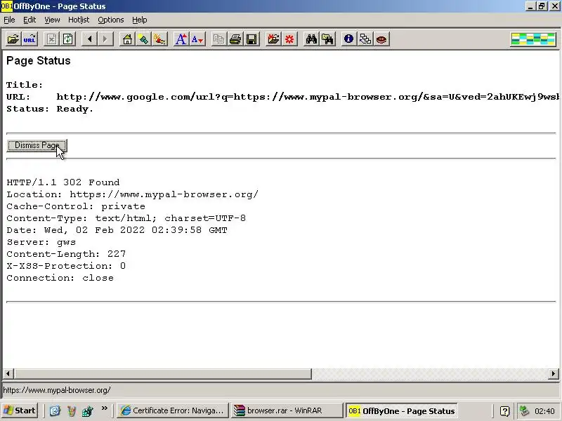Click the Save floppy disk icon
The image size is (562, 421).
251,39
